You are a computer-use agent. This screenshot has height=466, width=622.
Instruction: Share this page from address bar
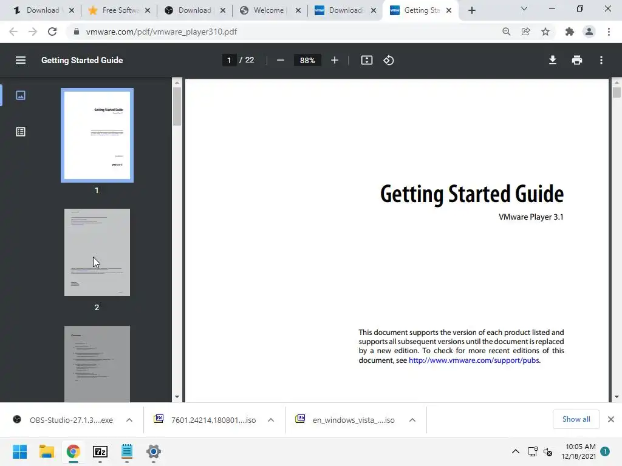click(x=525, y=32)
